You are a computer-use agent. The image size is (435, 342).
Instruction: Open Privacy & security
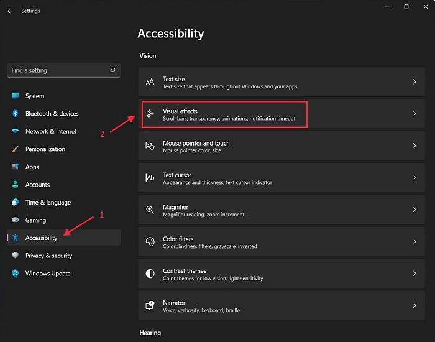coord(64,256)
